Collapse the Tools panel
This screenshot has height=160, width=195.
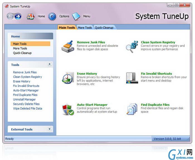[50, 64]
